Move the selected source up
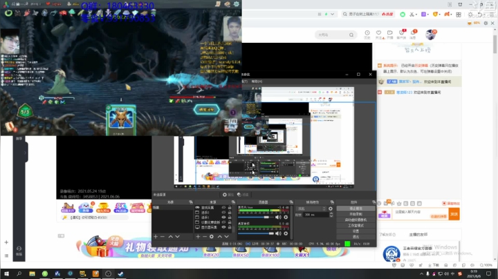Viewport: 498px width, 279px height. [x=219, y=236]
